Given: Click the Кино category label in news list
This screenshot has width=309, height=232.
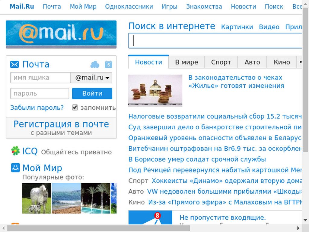Looking at the screenshot, I should point(137,202).
